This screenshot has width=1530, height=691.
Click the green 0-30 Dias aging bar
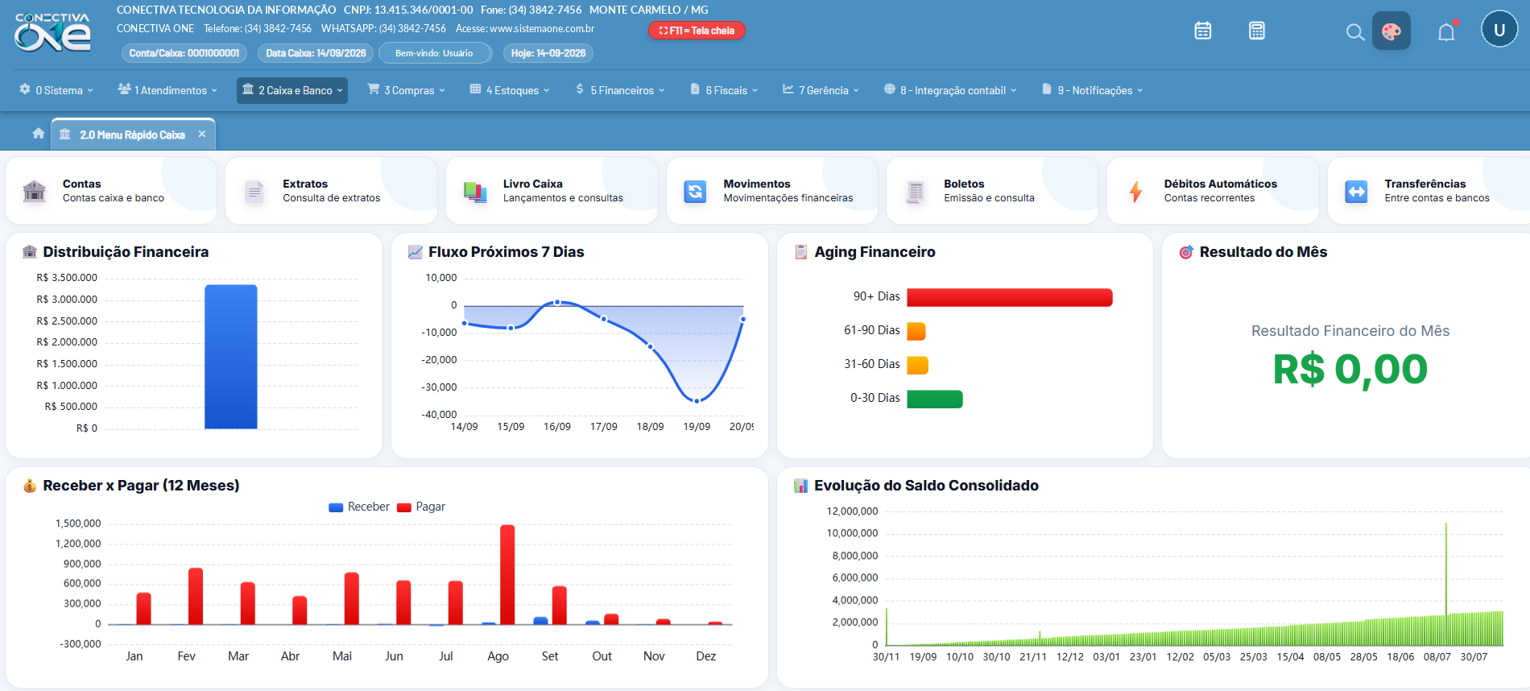pyautogui.click(x=935, y=399)
